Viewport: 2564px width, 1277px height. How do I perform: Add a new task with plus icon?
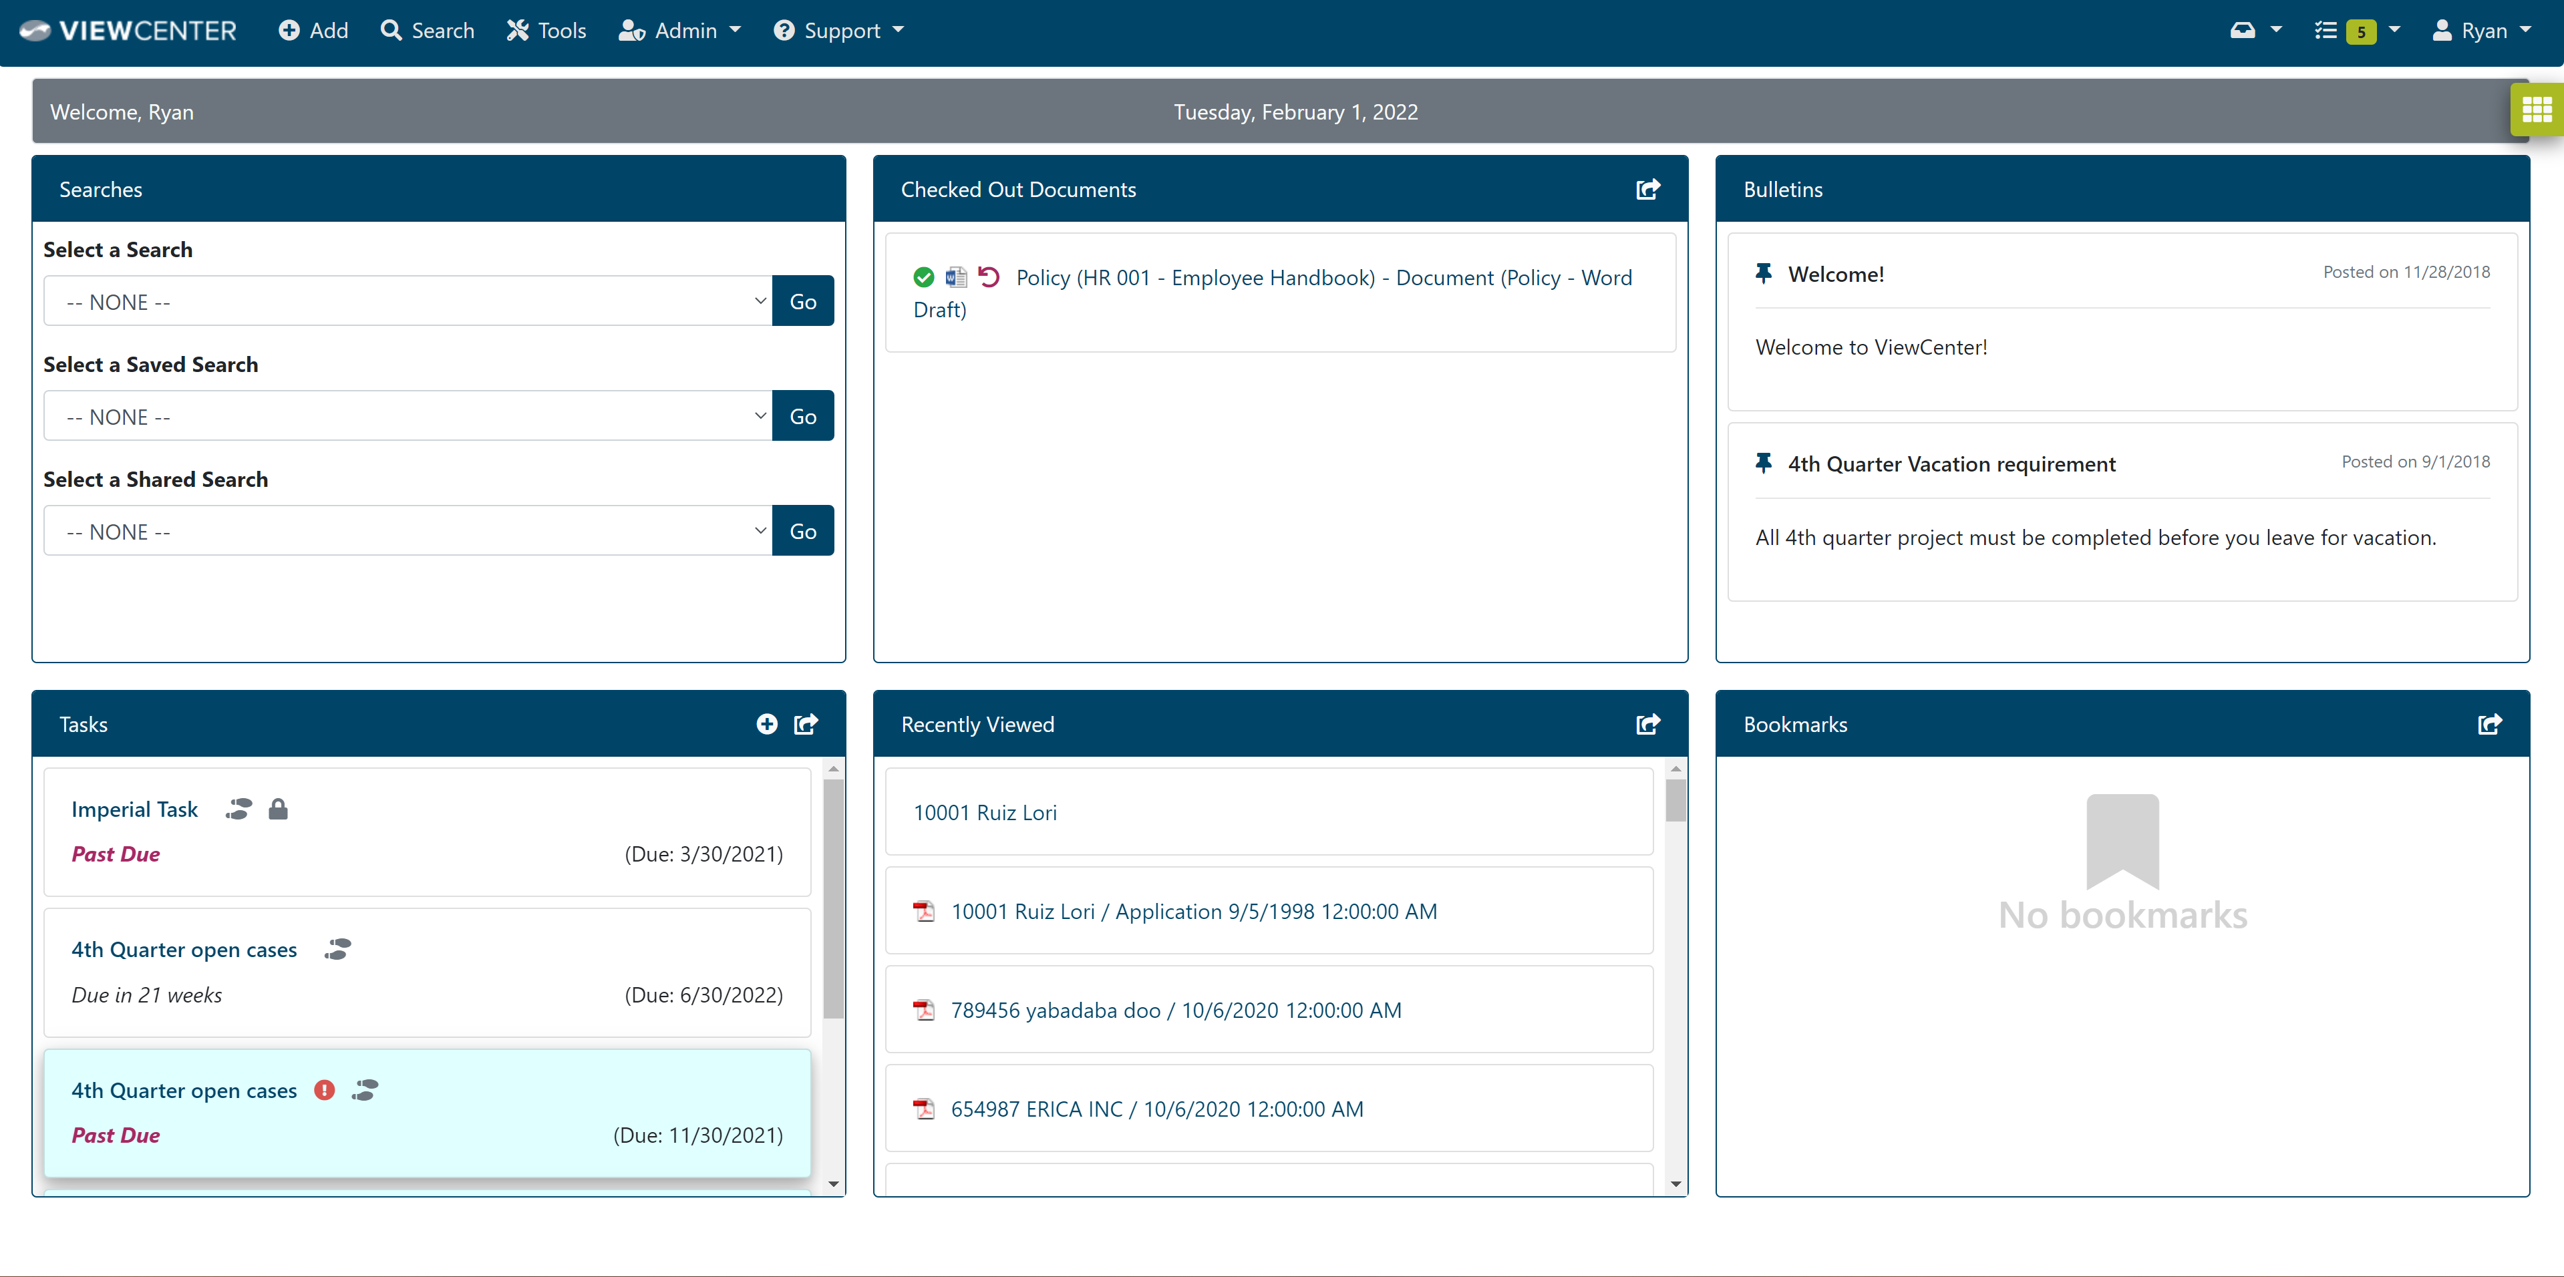point(766,723)
